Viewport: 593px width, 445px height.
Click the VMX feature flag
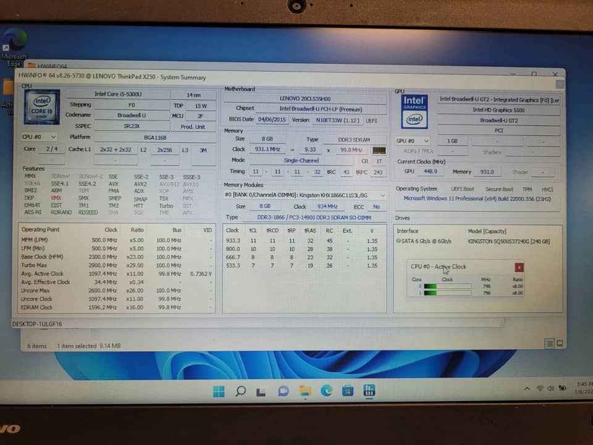click(x=56, y=198)
